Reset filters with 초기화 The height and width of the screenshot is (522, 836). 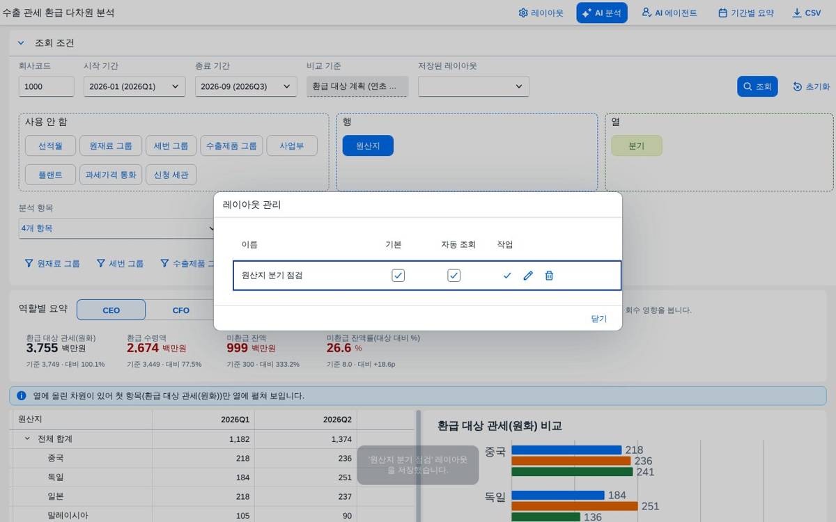click(811, 86)
